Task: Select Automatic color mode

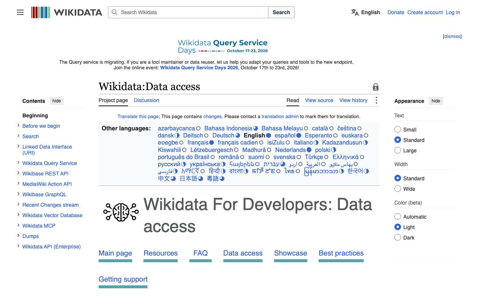Action: pyautogui.click(x=398, y=217)
